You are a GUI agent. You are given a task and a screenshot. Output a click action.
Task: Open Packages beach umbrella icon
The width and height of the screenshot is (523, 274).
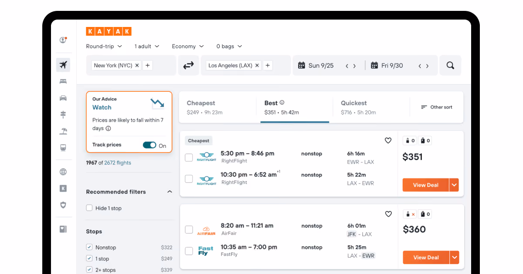click(63, 131)
